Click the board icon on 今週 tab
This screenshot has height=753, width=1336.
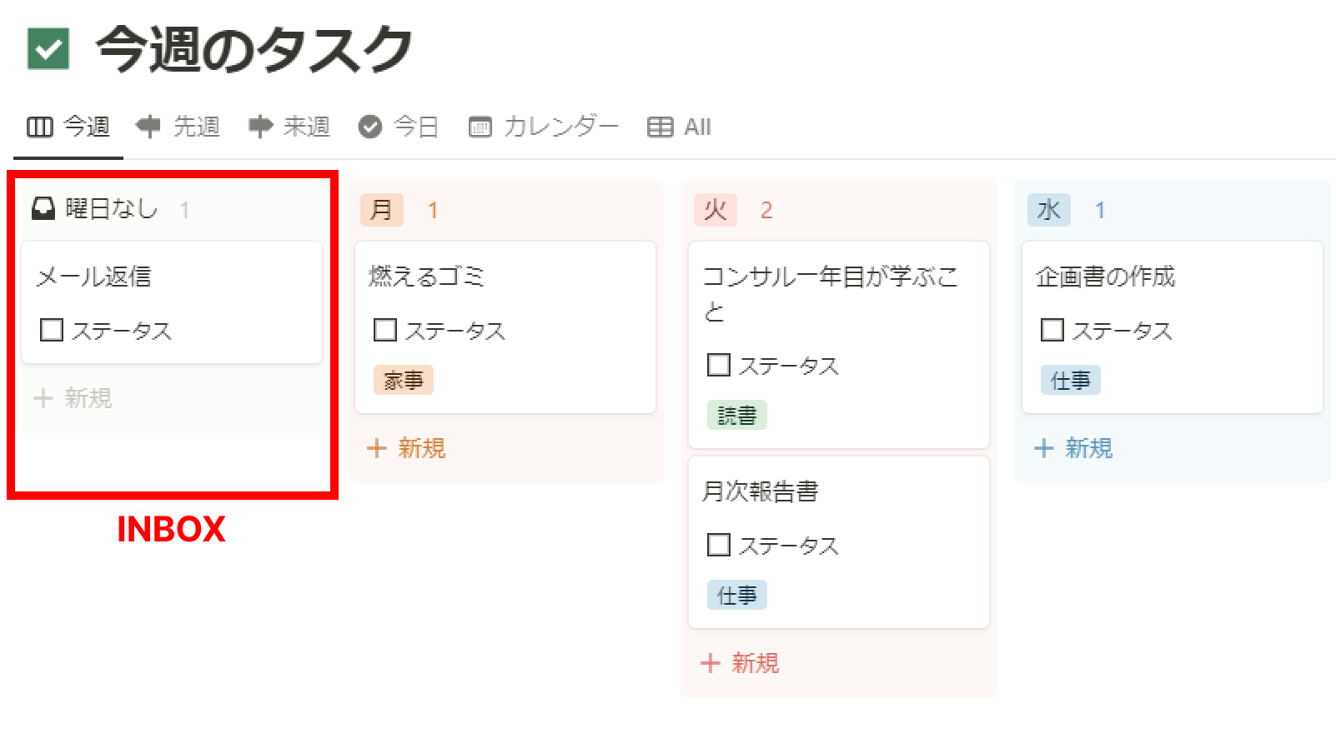(39, 127)
